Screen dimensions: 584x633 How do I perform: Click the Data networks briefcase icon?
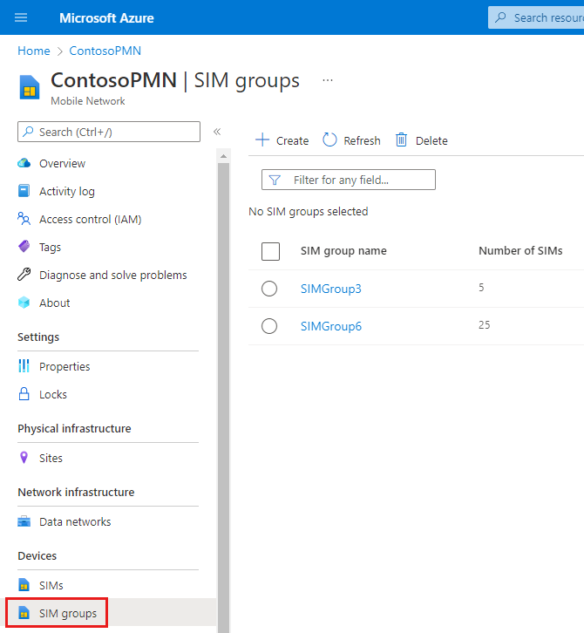point(24,521)
